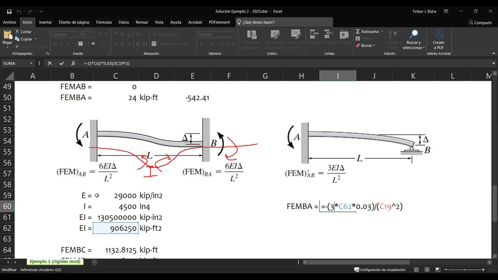The image size is (498, 280).
Task: Open the ribbon display options button
Action: pos(446,12)
